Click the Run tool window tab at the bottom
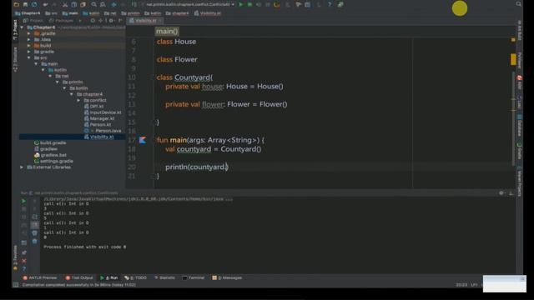The width and height of the screenshot is (534, 300). (x=109, y=277)
